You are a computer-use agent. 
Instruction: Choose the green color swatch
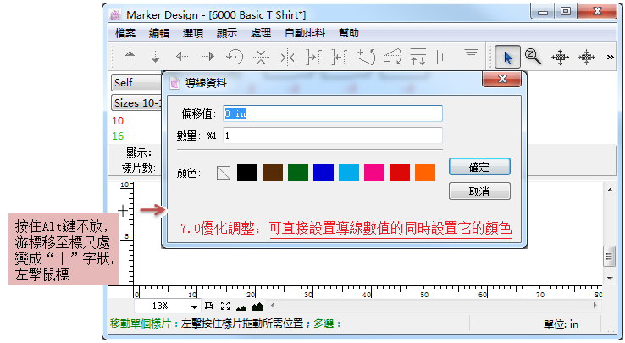point(297,173)
